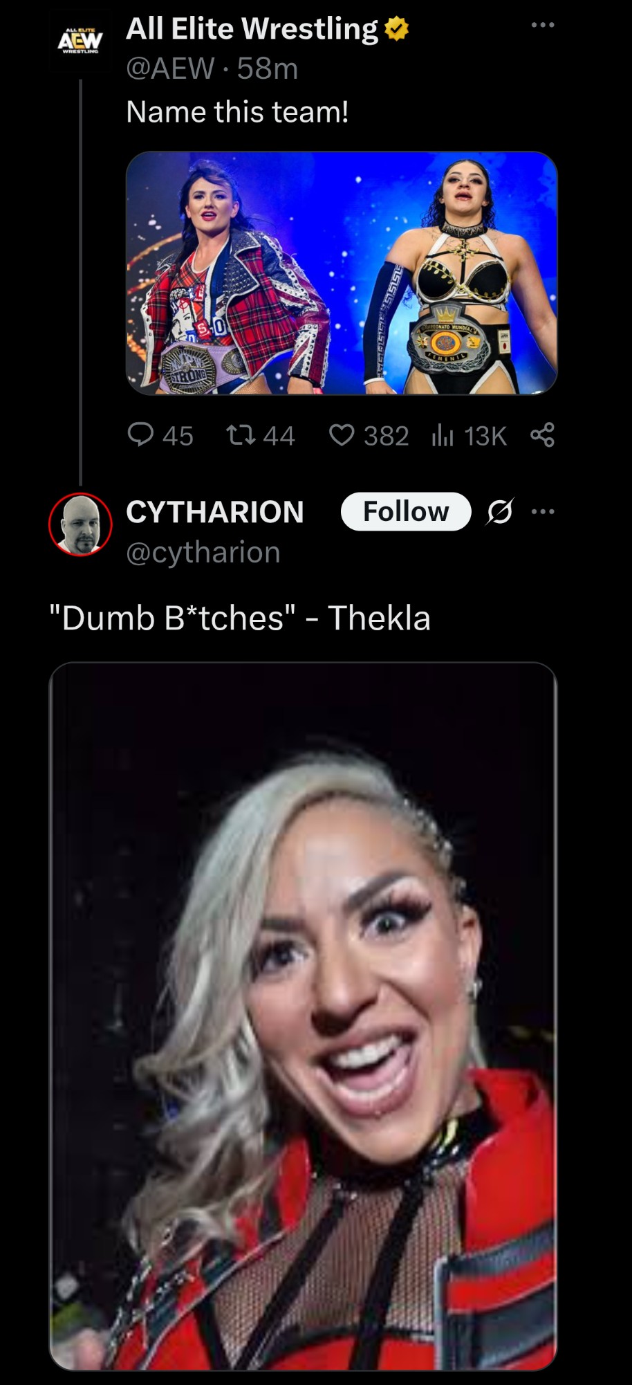Open the @AEW handle link

pos(170,68)
